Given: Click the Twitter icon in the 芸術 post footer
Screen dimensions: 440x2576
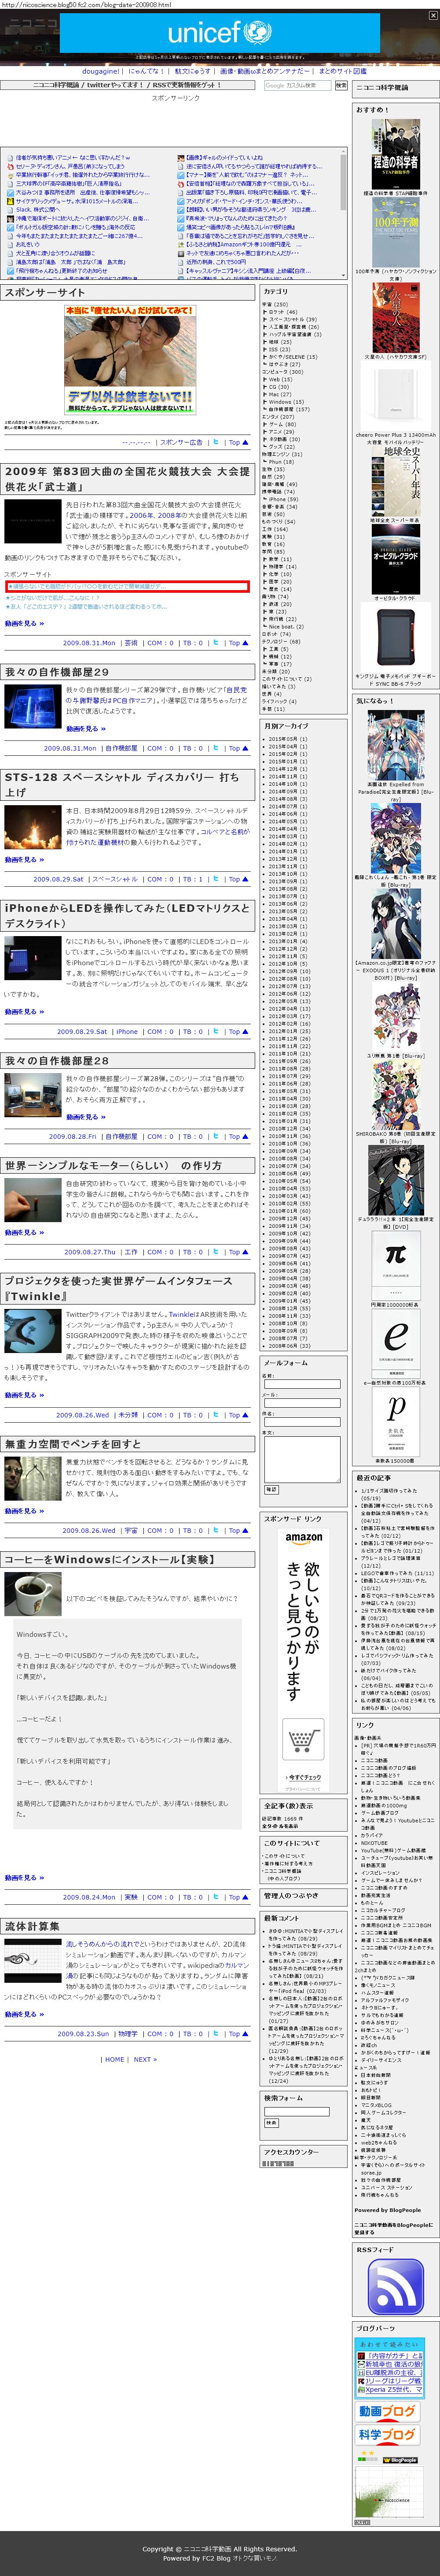Looking at the screenshot, I should [216, 643].
